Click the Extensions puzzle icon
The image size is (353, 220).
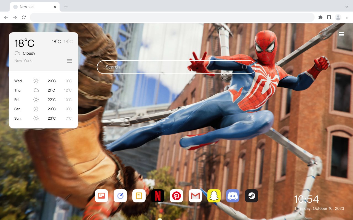tap(320, 17)
